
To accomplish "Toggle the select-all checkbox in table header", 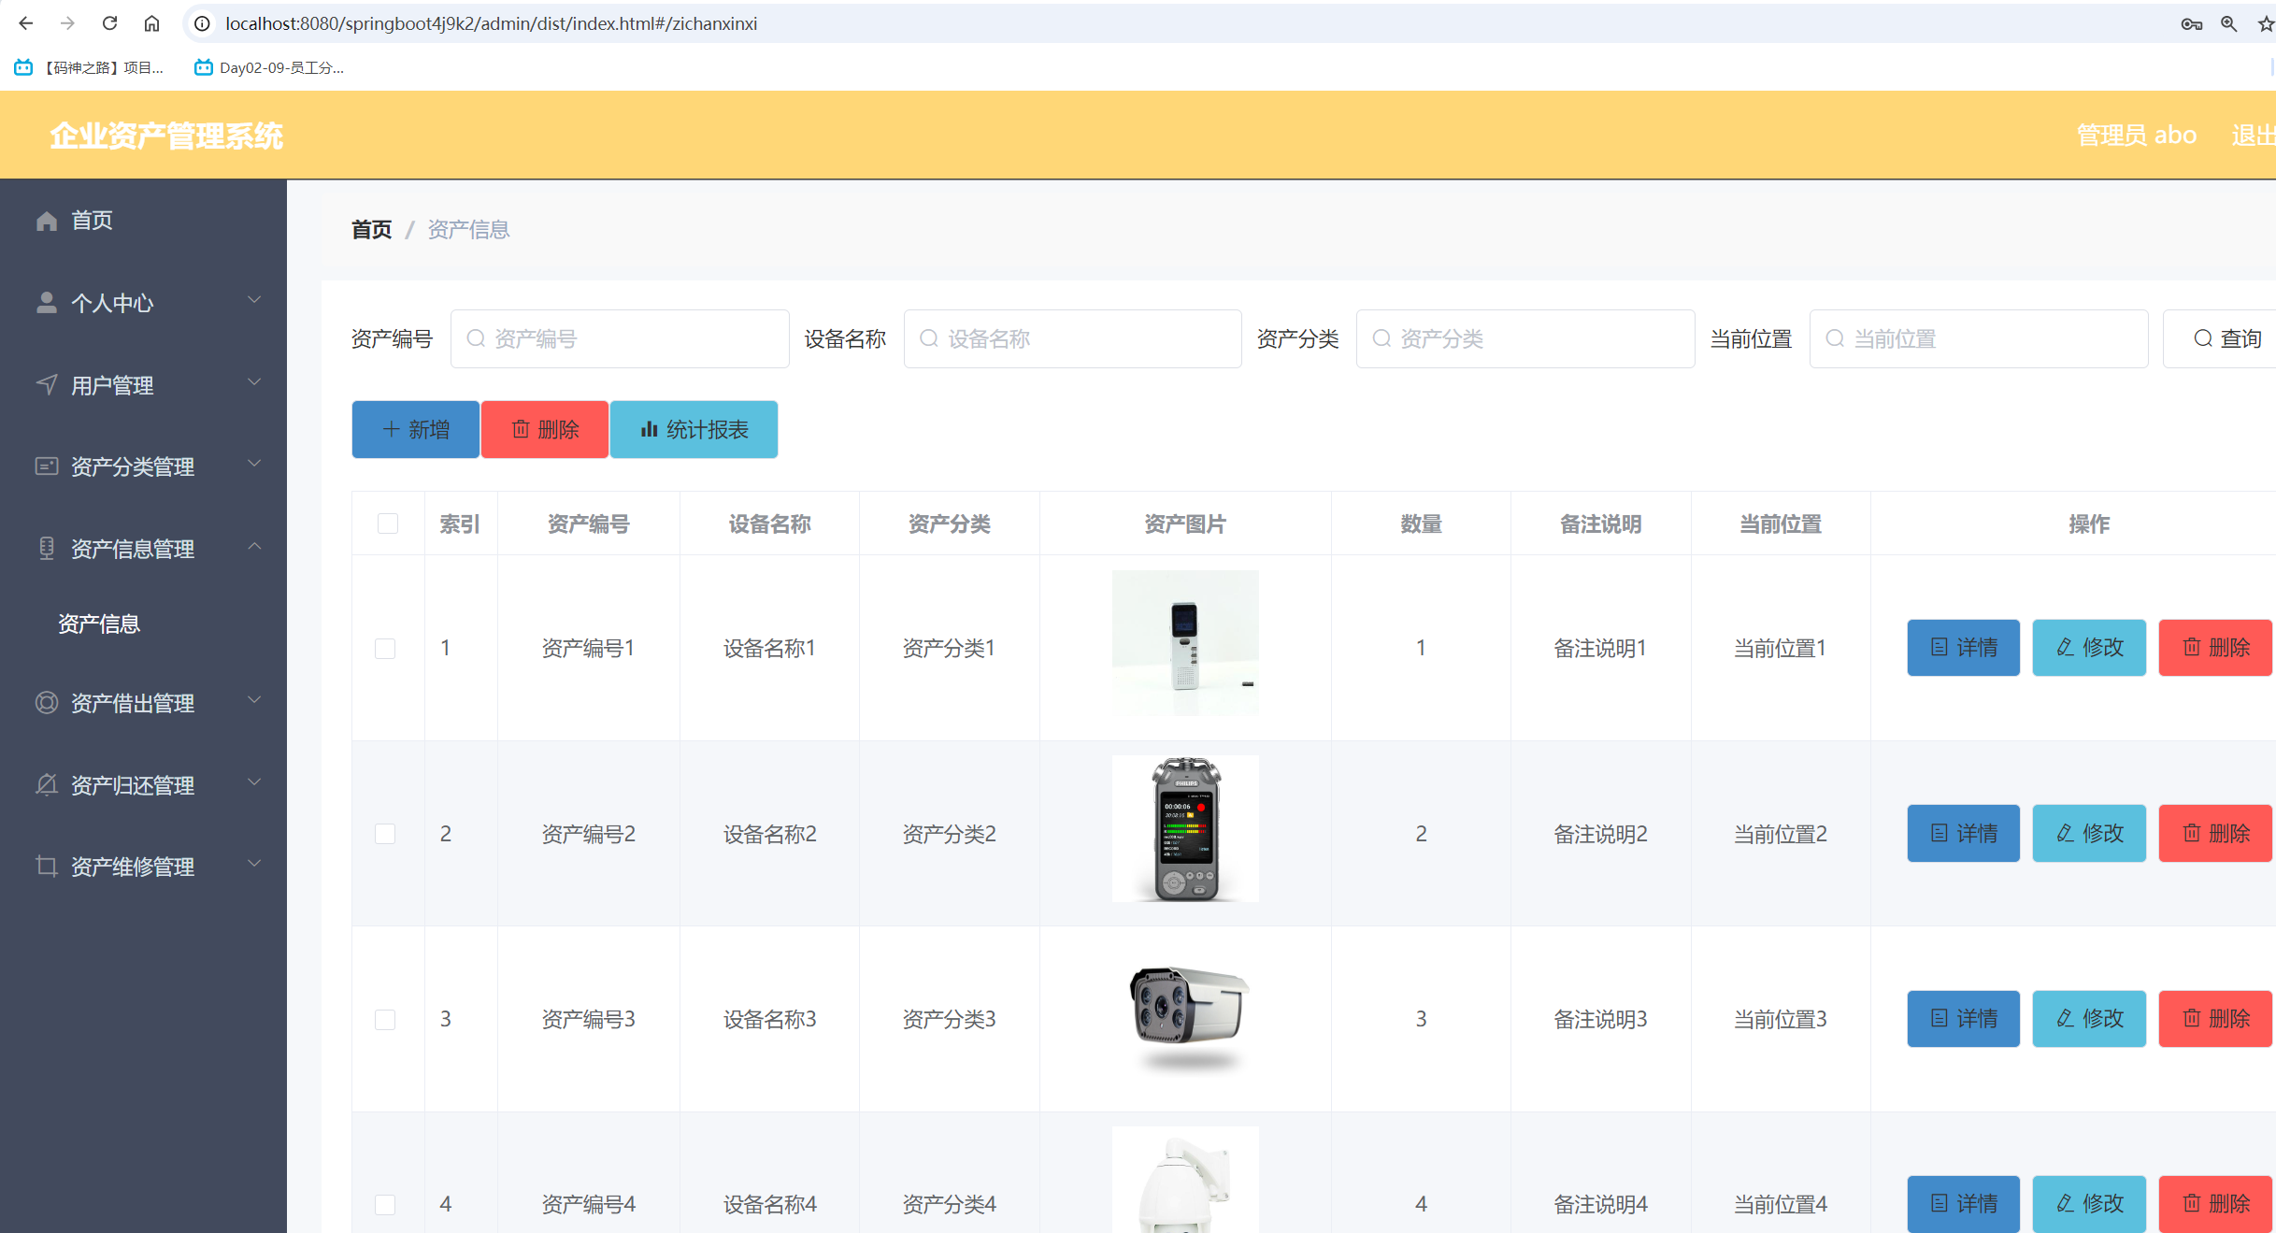I will [x=388, y=523].
